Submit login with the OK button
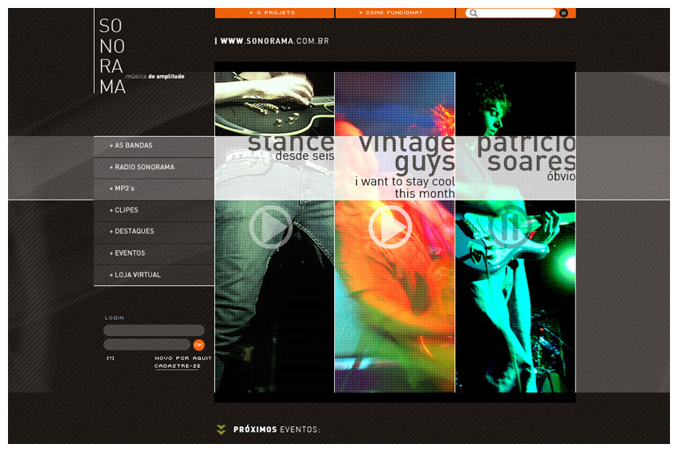The width and height of the screenshot is (678, 452). tap(199, 345)
